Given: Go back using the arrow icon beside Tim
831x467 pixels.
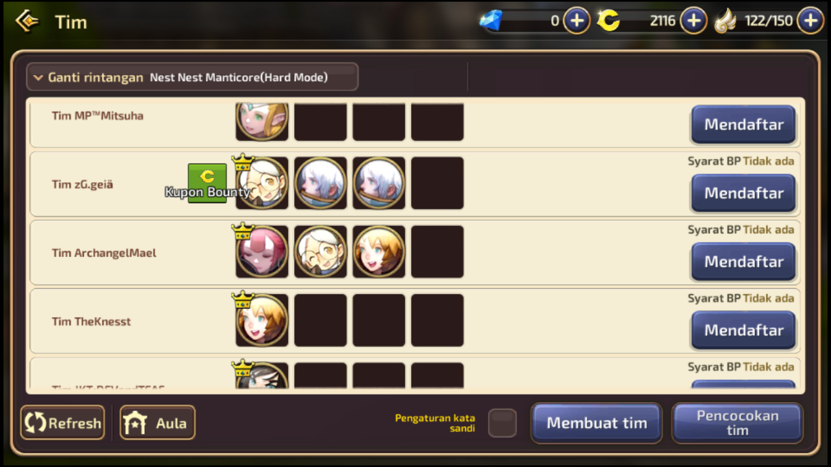Looking at the screenshot, I should [27, 21].
